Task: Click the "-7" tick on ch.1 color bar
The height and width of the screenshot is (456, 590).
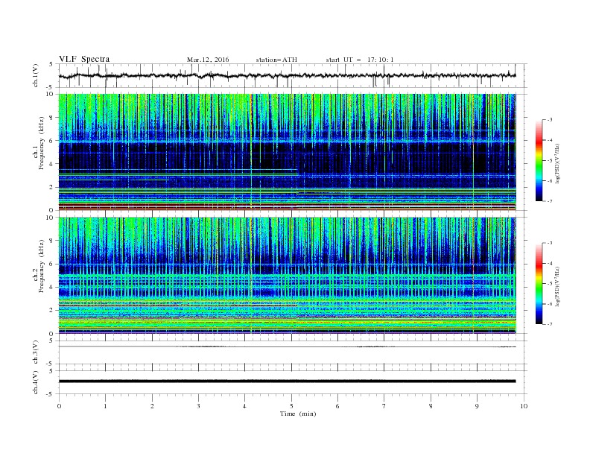Action: pos(550,201)
